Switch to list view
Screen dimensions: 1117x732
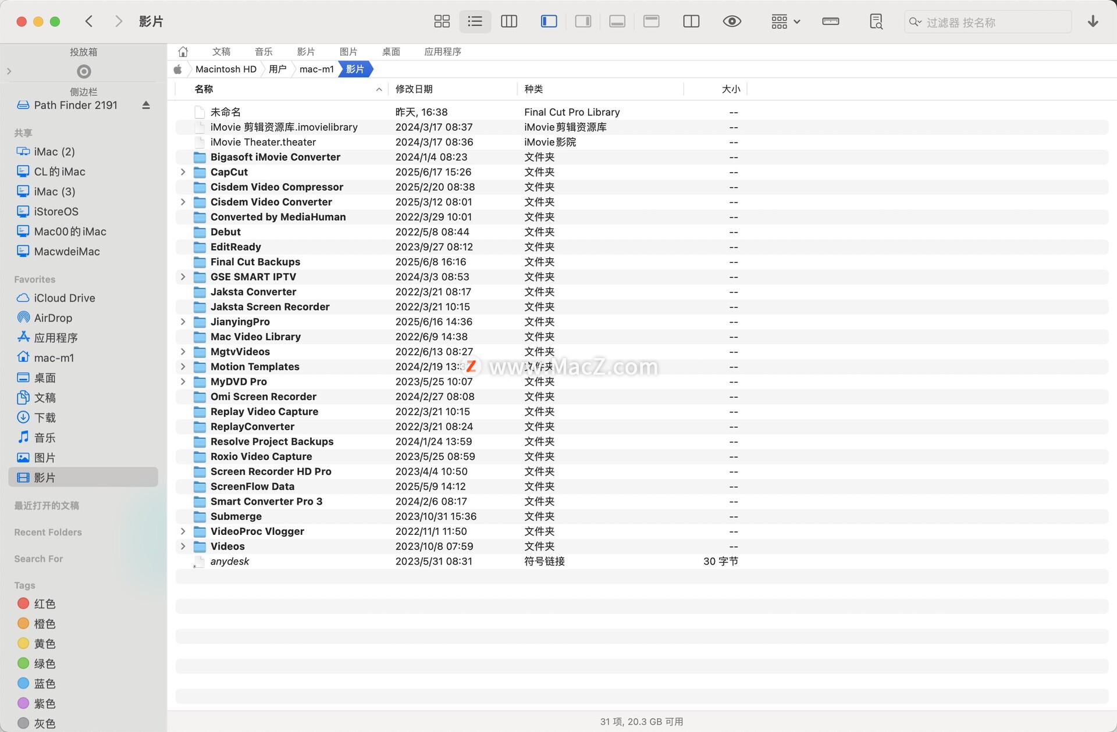(475, 22)
